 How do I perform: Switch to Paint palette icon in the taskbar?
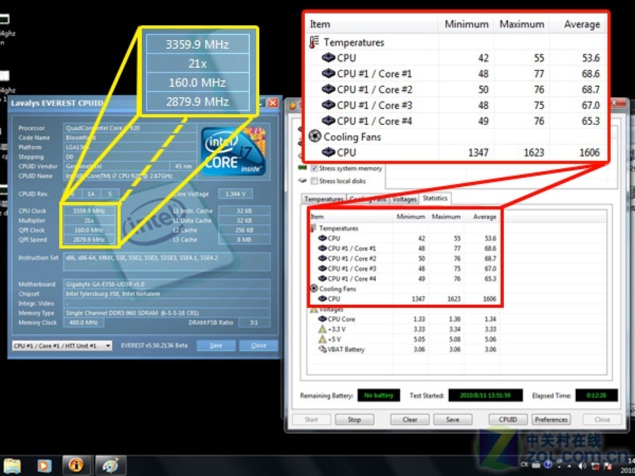[110, 465]
